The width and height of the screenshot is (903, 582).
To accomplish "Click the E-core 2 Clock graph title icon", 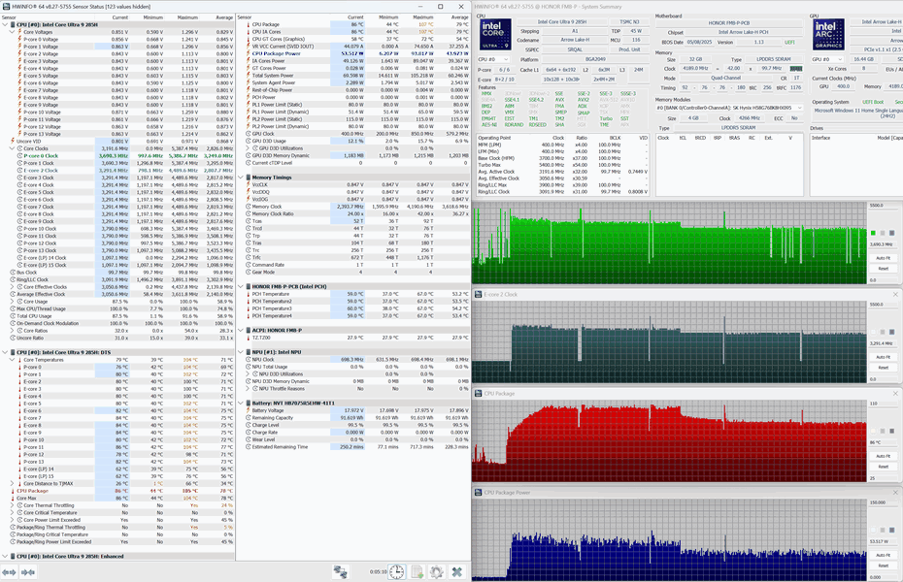I will click(478, 294).
